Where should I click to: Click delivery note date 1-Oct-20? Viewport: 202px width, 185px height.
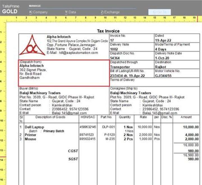pos(162,58)
